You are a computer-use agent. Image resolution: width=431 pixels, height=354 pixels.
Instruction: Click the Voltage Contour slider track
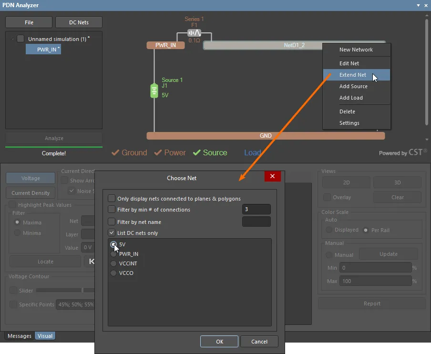65,290
